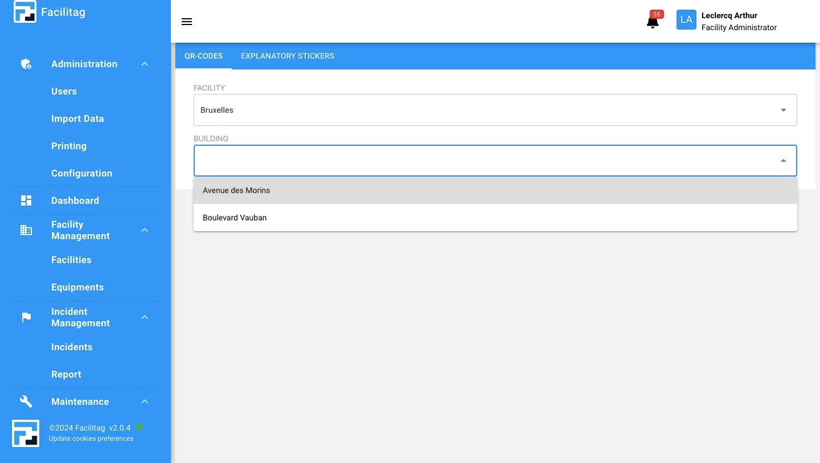The image size is (820, 463).
Task: Select Avenue des Morins option
Action: point(236,190)
